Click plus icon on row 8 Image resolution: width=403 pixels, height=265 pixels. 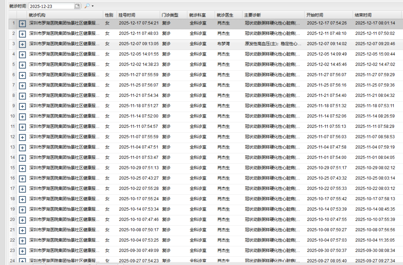tap(22, 96)
